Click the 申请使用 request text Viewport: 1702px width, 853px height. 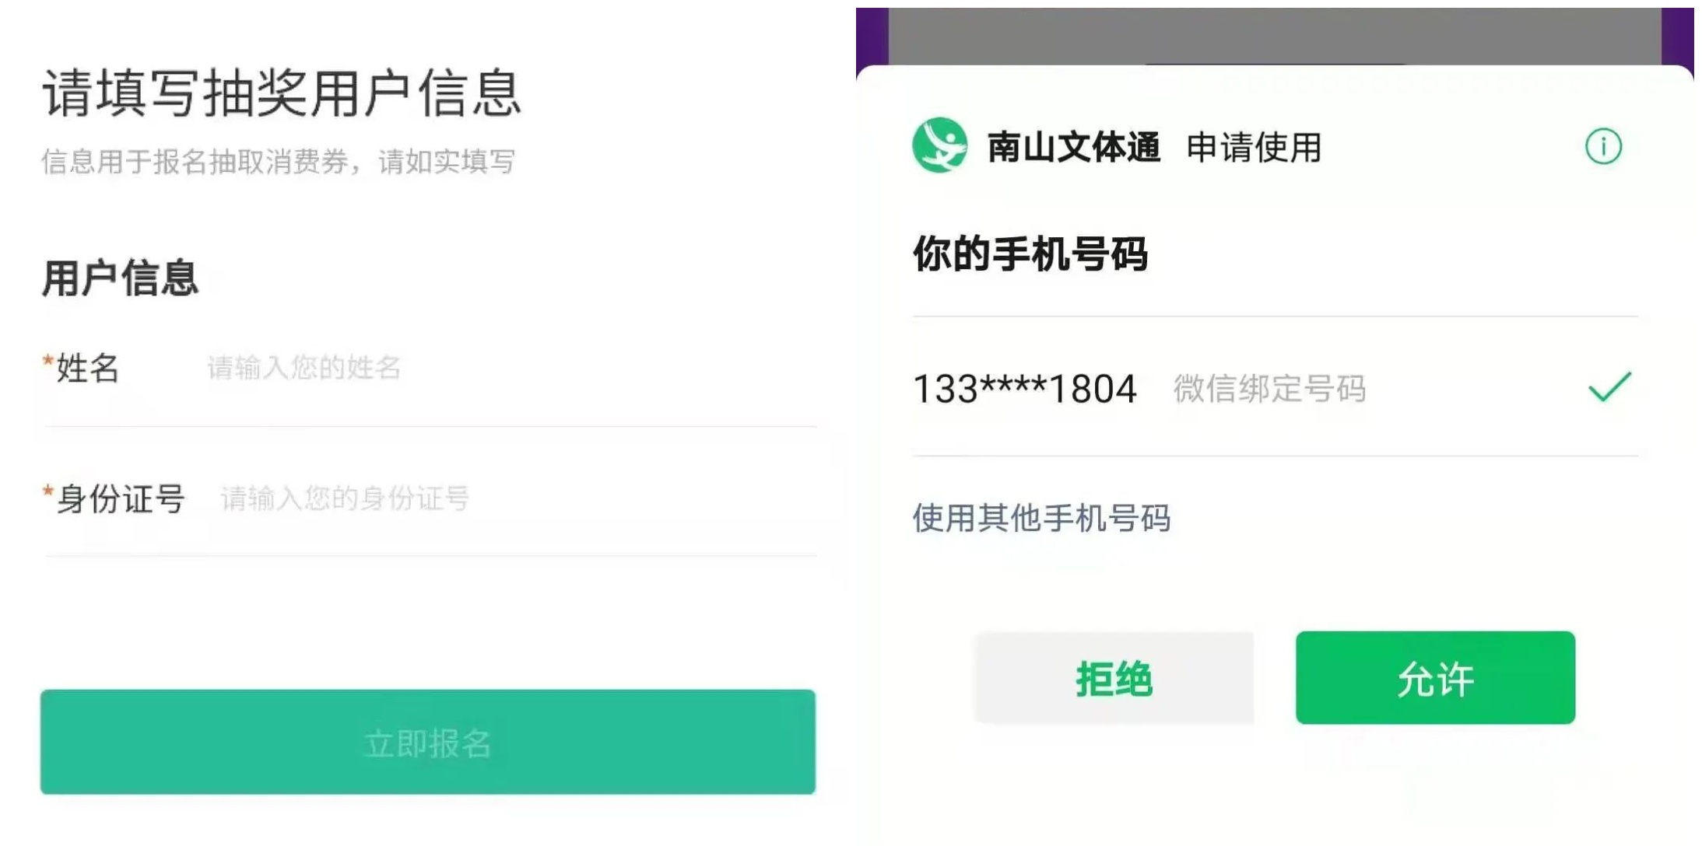[1254, 147]
